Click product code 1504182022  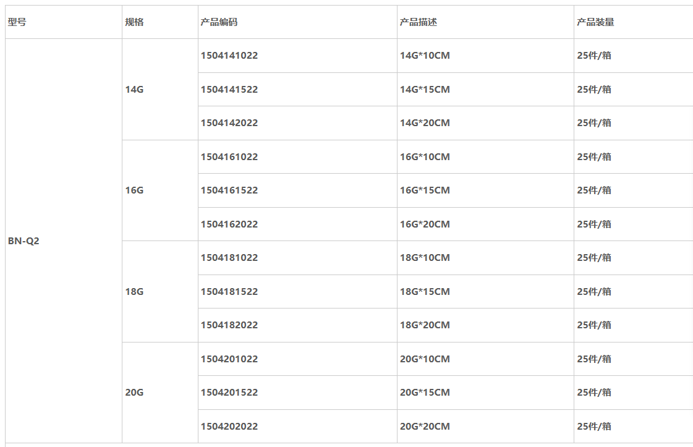point(229,325)
